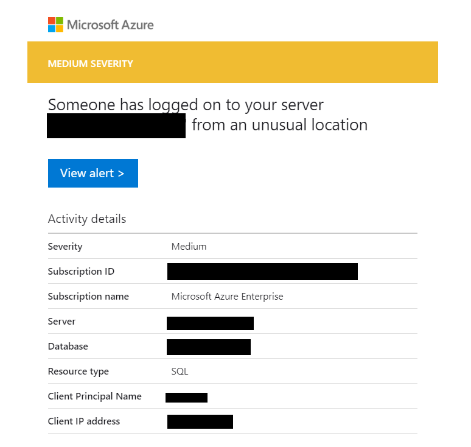471x447 pixels.
Task: Click the redacted Subscription ID value
Action: click(x=262, y=272)
